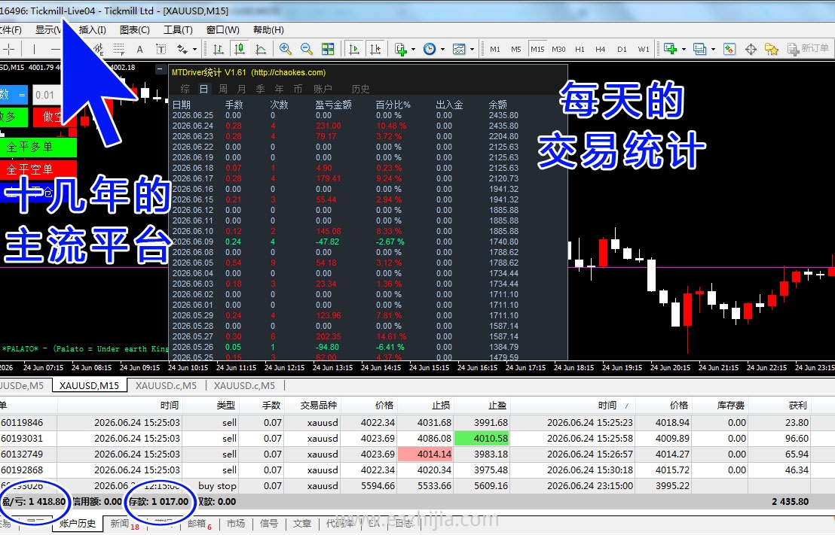Viewport: 835px width, 535px height.
Task: Open the 图表(C) menu
Action: [135, 30]
